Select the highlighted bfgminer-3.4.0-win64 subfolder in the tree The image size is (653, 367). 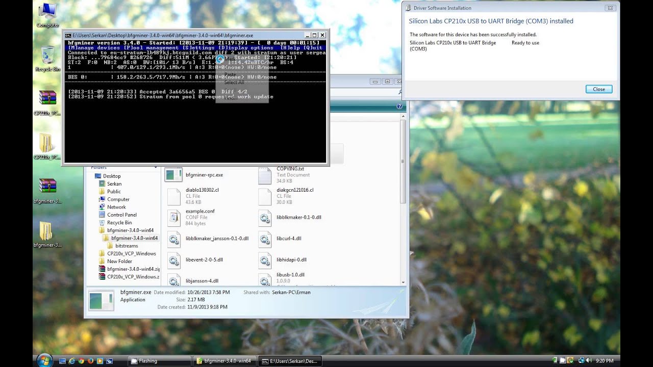pyautogui.click(x=134, y=238)
